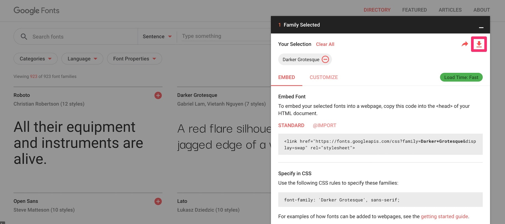Open the Articles page

point(450,10)
